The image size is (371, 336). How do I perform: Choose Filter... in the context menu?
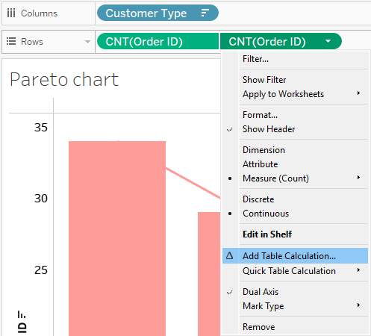(x=255, y=59)
